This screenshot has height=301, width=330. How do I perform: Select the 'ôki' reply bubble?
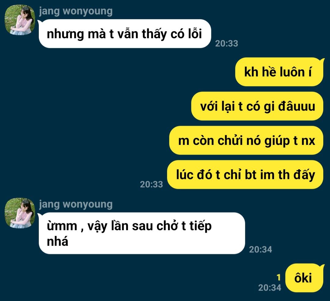(x=304, y=278)
